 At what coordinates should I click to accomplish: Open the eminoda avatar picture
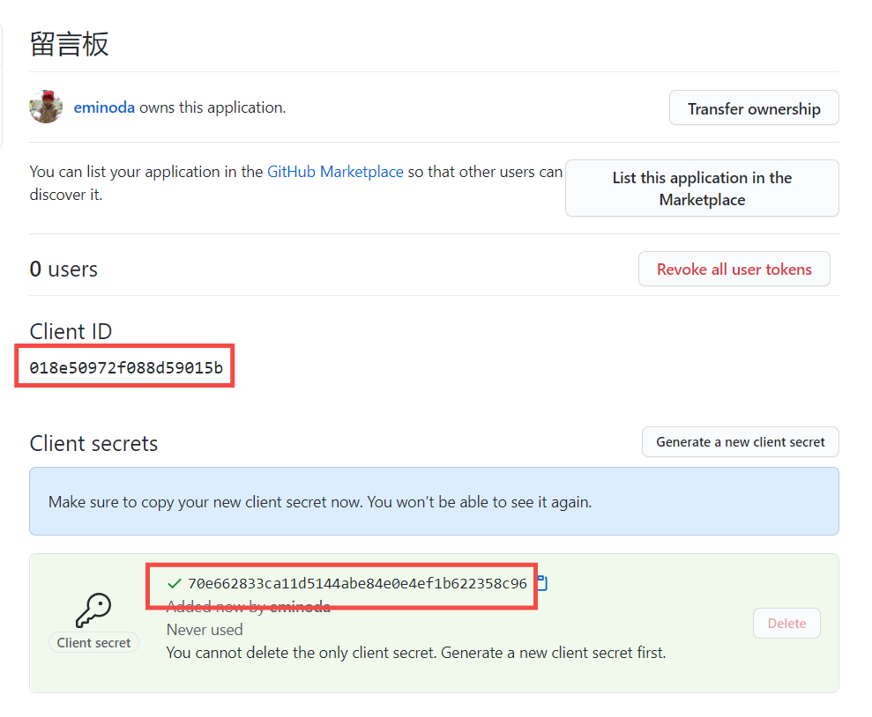(x=46, y=107)
